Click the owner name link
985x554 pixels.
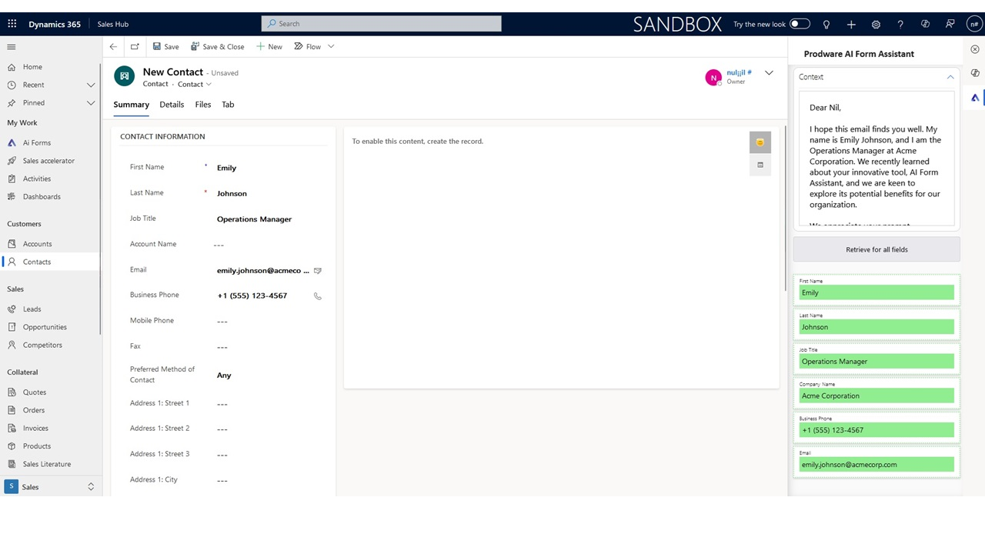tap(739, 72)
